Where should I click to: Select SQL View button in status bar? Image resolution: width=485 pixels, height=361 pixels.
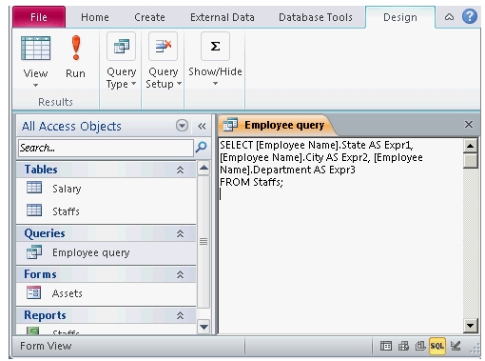pyautogui.click(x=437, y=346)
